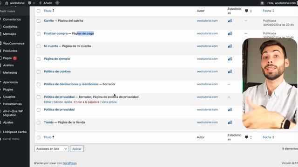298x167 pixels.
Task: Collapse sidebar with Cerrar menú
Action: point(11,139)
